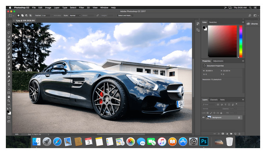Open the Filter menu
266x154 pixels.
click(81, 8)
